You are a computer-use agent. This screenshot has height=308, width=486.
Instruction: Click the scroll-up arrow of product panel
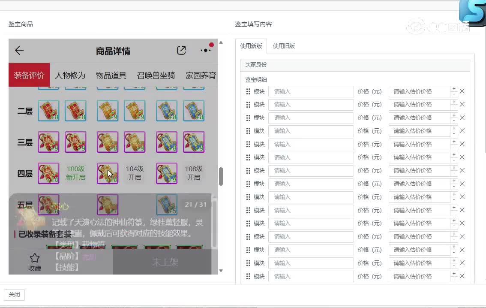(221, 42)
